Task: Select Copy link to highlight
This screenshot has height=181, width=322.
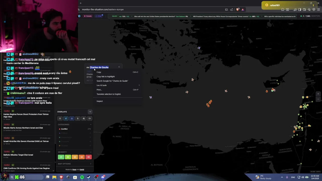Action: pyautogui.click(x=117, y=76)
